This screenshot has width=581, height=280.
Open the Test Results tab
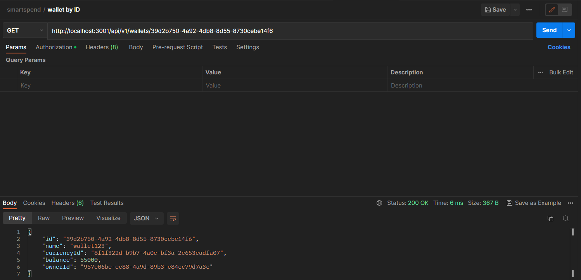pos(107,203)
